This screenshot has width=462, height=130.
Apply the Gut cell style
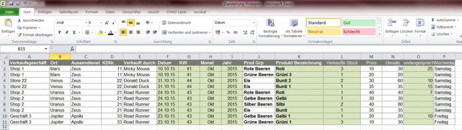(359, 23)
